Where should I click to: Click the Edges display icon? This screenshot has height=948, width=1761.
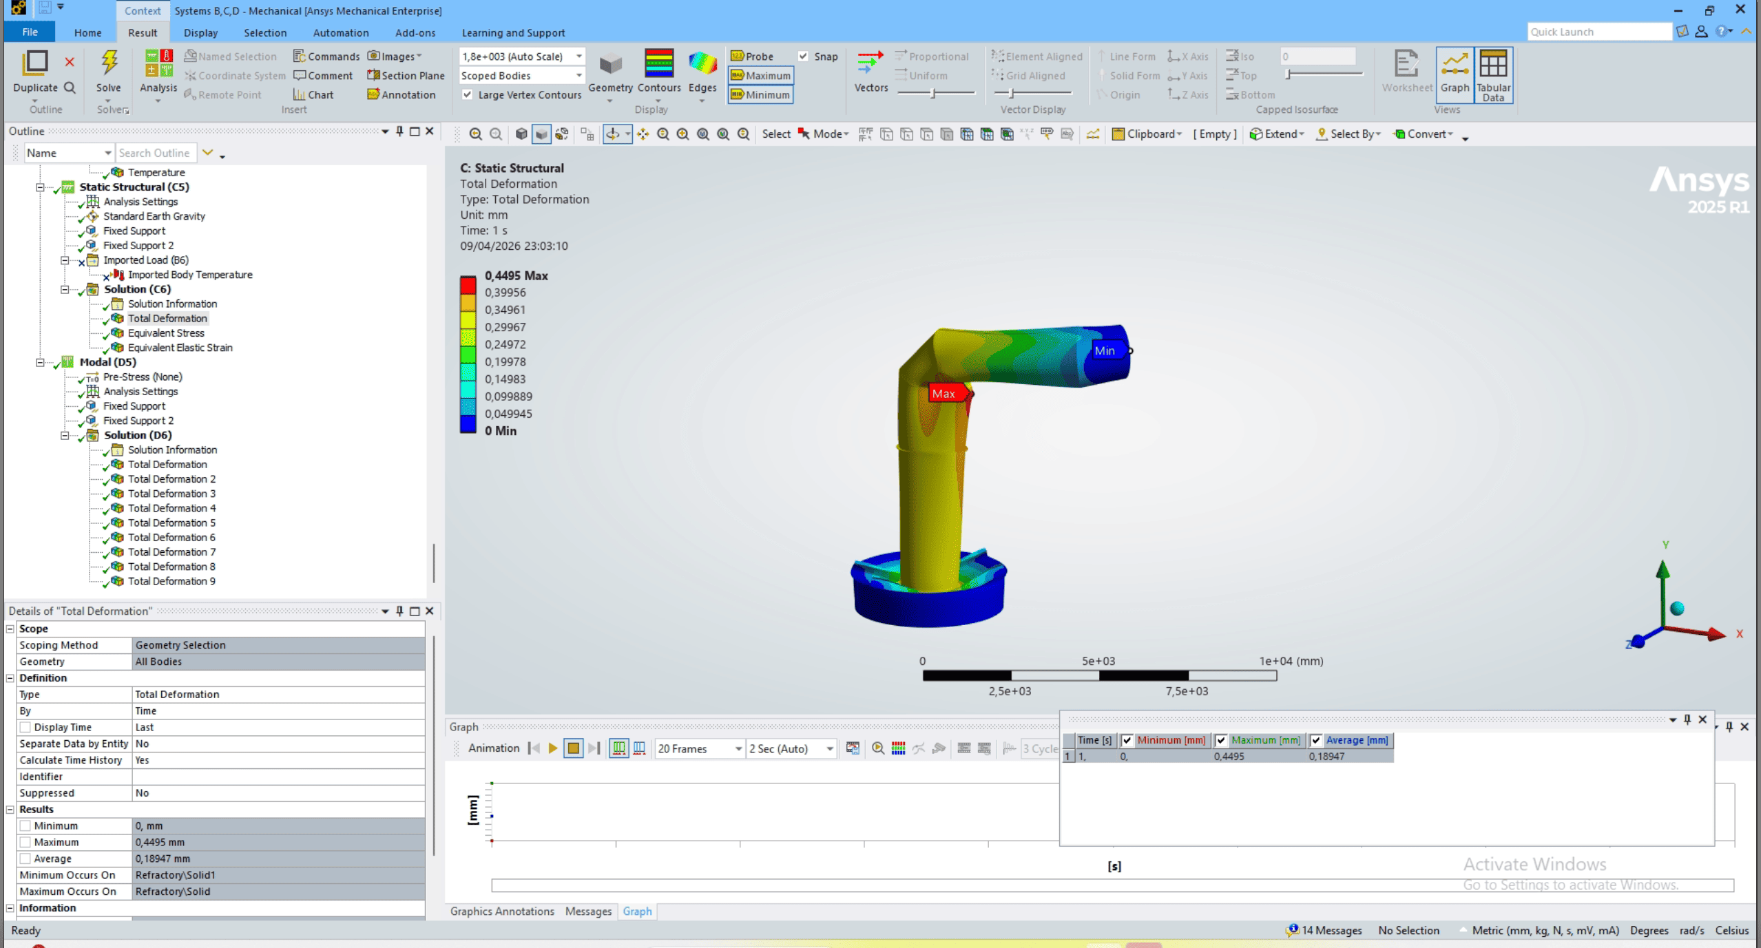702,64
